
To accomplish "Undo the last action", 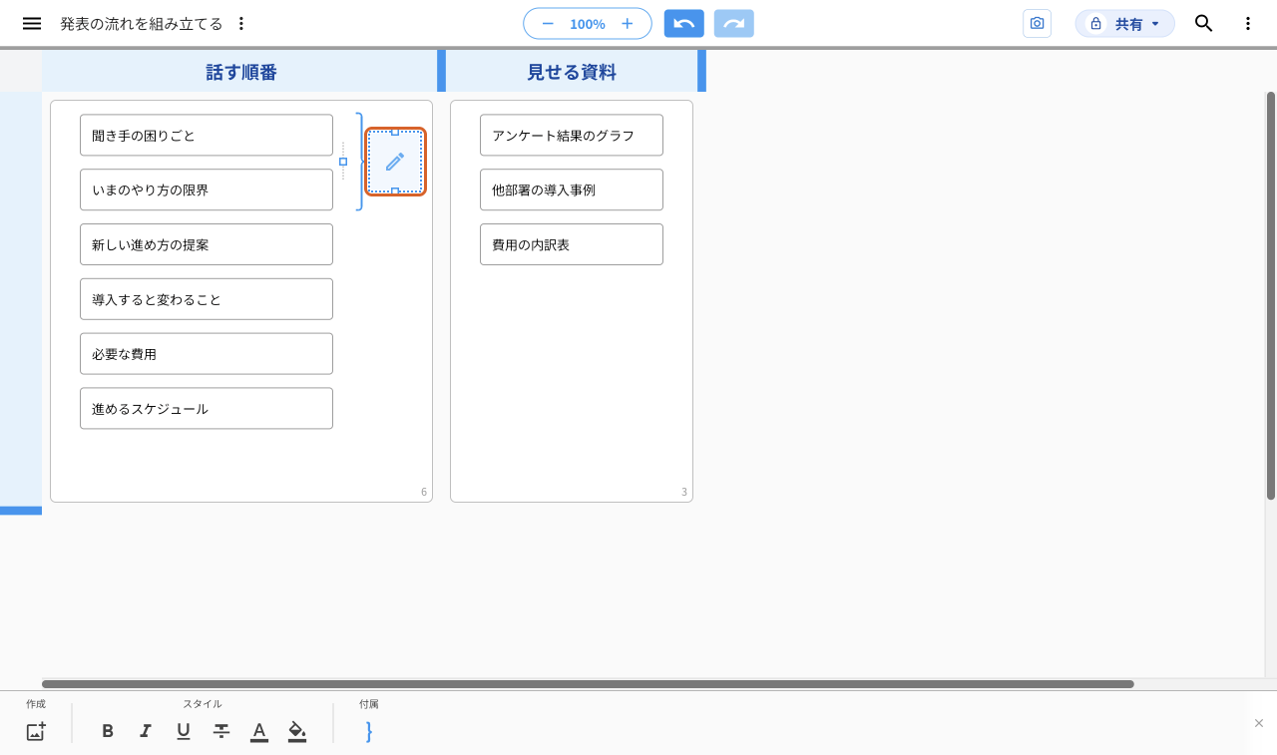I will click(684, 24).
